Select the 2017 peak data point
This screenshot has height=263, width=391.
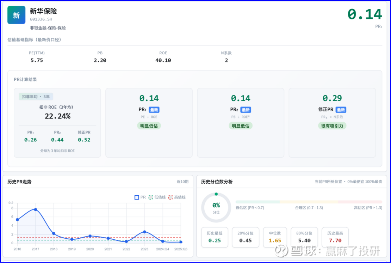pyautogui.click(x=36, y=210)
